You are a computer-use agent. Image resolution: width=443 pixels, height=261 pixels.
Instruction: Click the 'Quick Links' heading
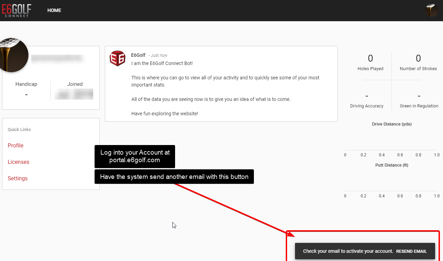coord(19,130)
